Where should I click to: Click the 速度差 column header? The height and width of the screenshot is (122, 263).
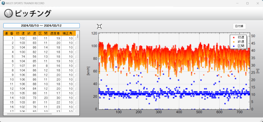click(55, 33)
